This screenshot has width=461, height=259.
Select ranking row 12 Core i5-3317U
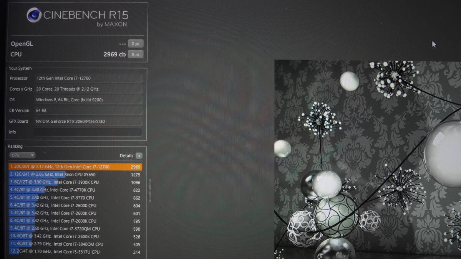pyautogui.click(x=75, y=252)
